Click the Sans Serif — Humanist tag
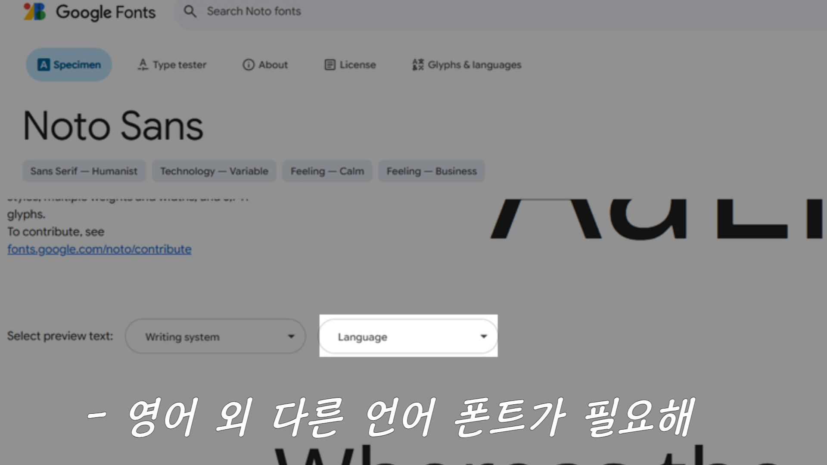This screenshot has width=827, height=465. click(x=84, y=171)
